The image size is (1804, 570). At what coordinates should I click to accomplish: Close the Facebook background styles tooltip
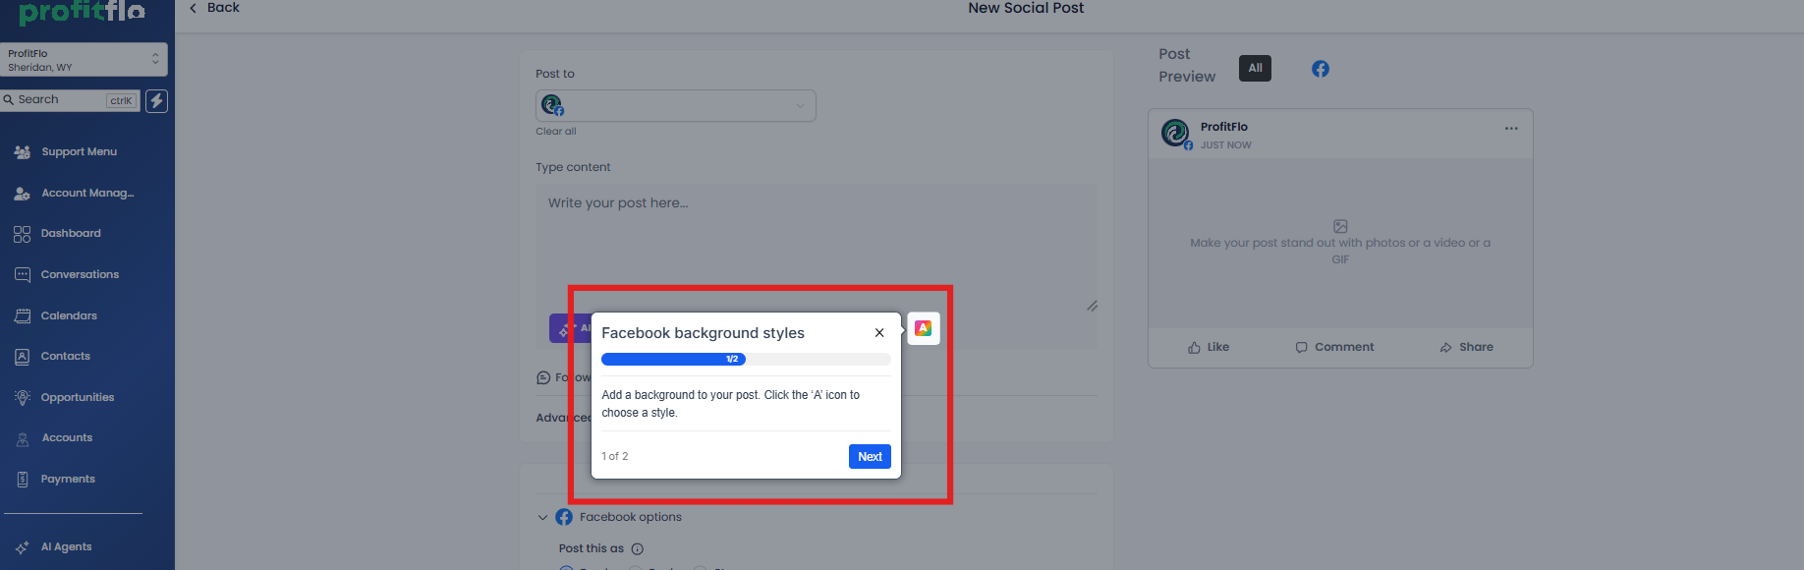[879, 333]
